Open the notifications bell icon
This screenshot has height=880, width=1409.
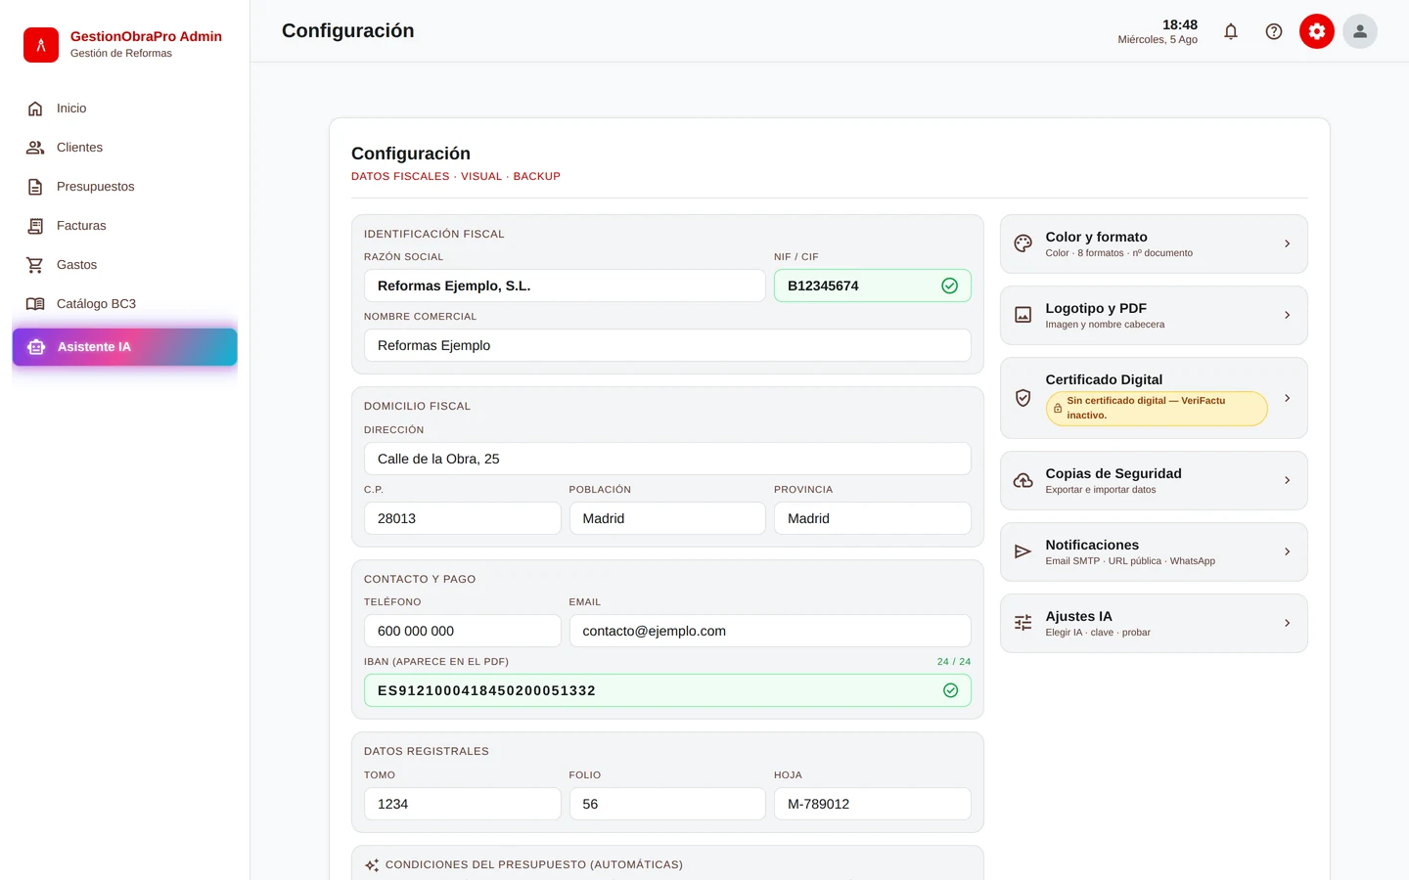(1231, 31)
